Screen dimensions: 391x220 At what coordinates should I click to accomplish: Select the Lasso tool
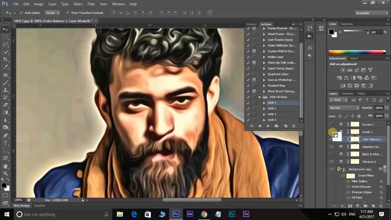pos(5,45)
